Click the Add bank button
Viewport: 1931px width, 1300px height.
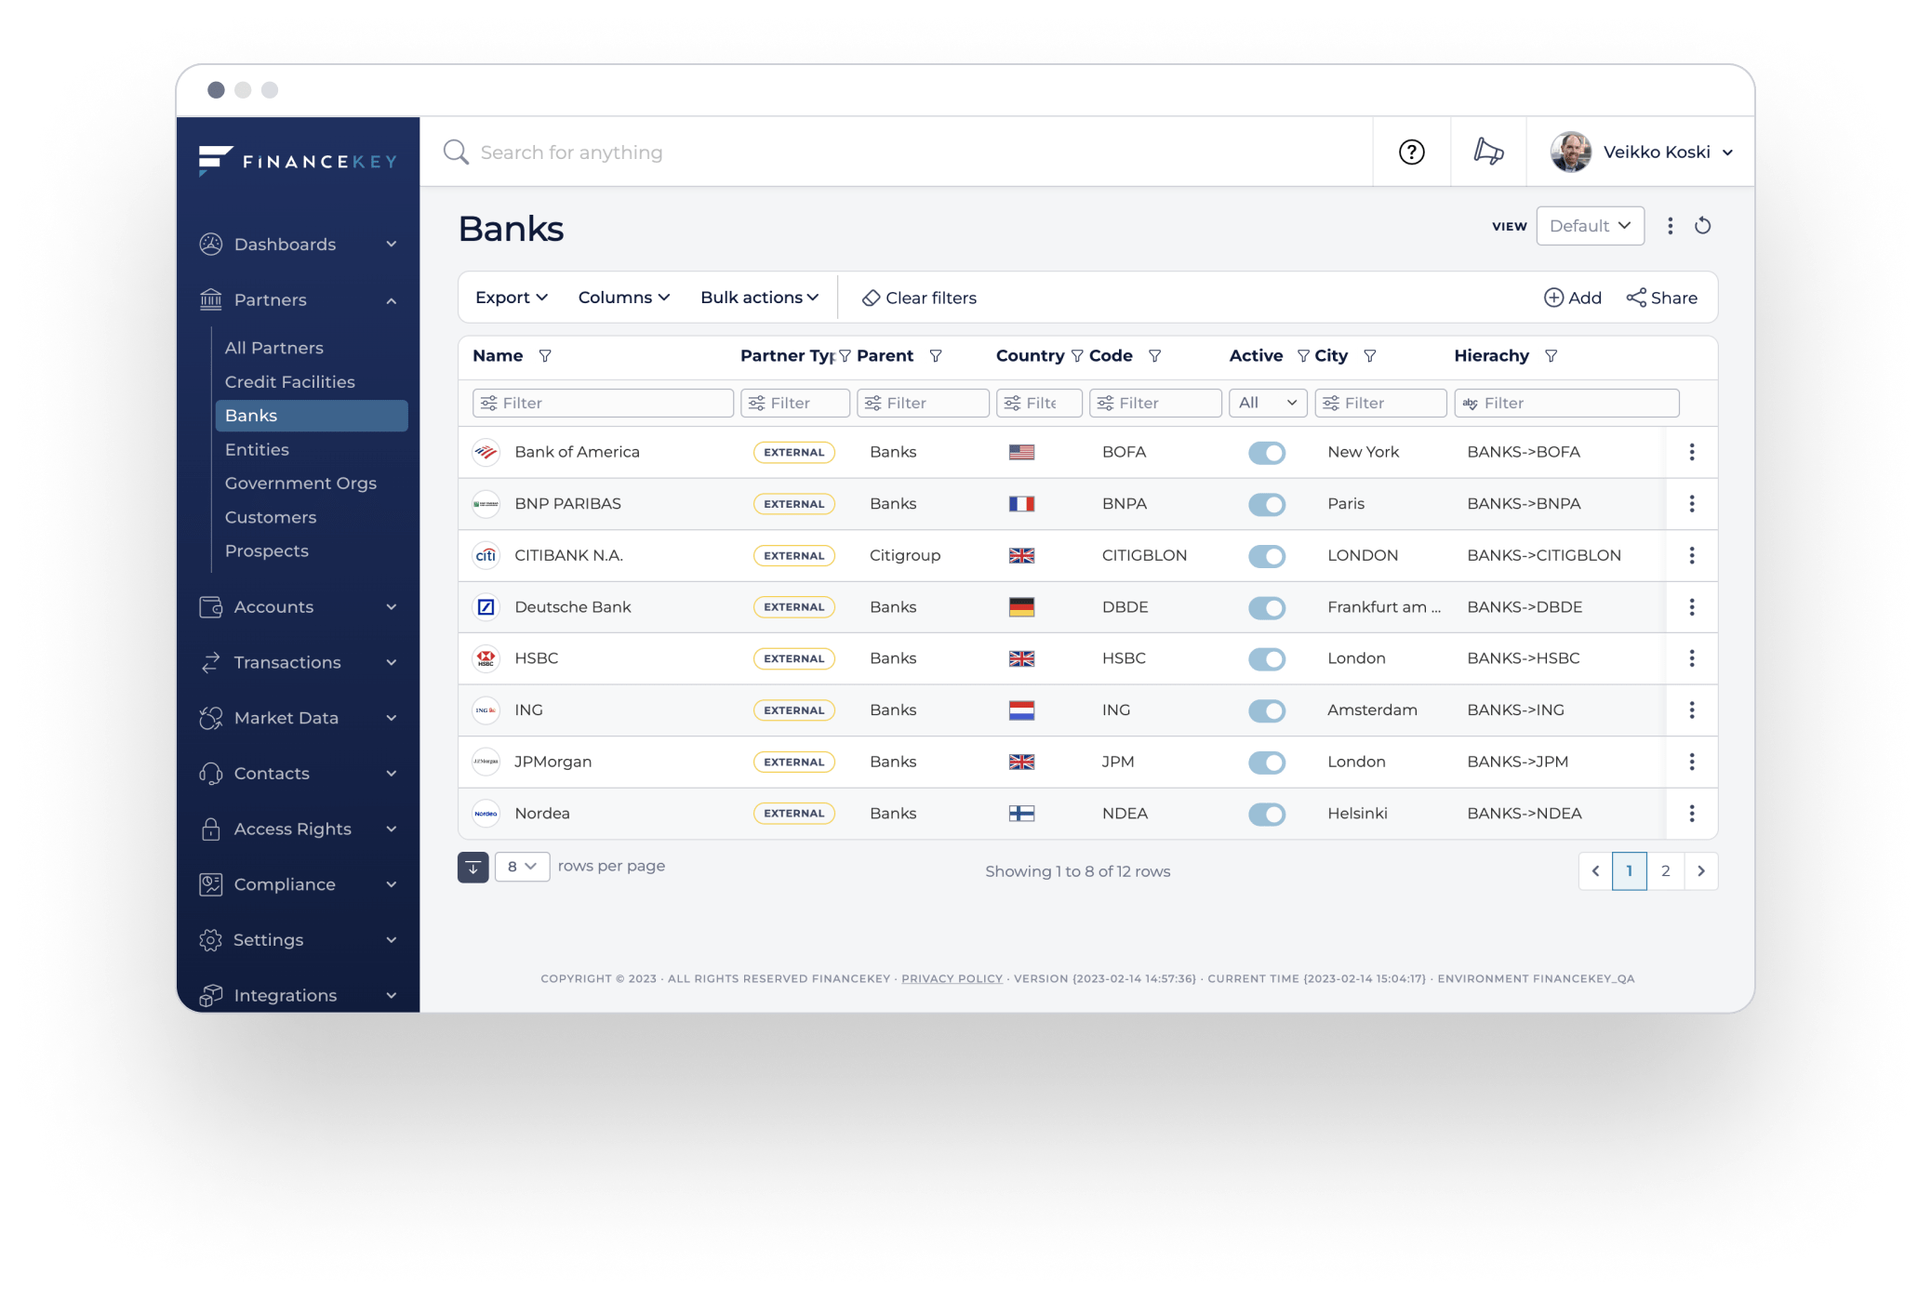click(1573, 298)
